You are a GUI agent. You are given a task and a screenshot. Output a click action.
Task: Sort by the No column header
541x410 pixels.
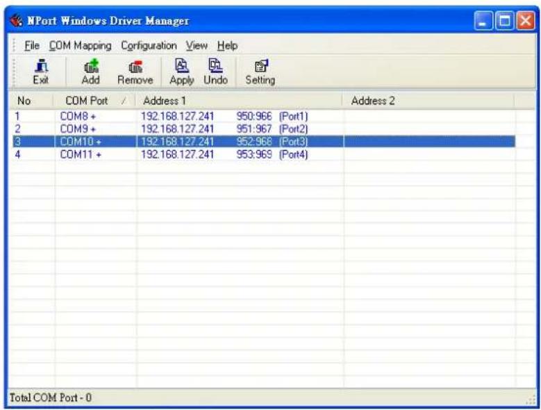32,101
